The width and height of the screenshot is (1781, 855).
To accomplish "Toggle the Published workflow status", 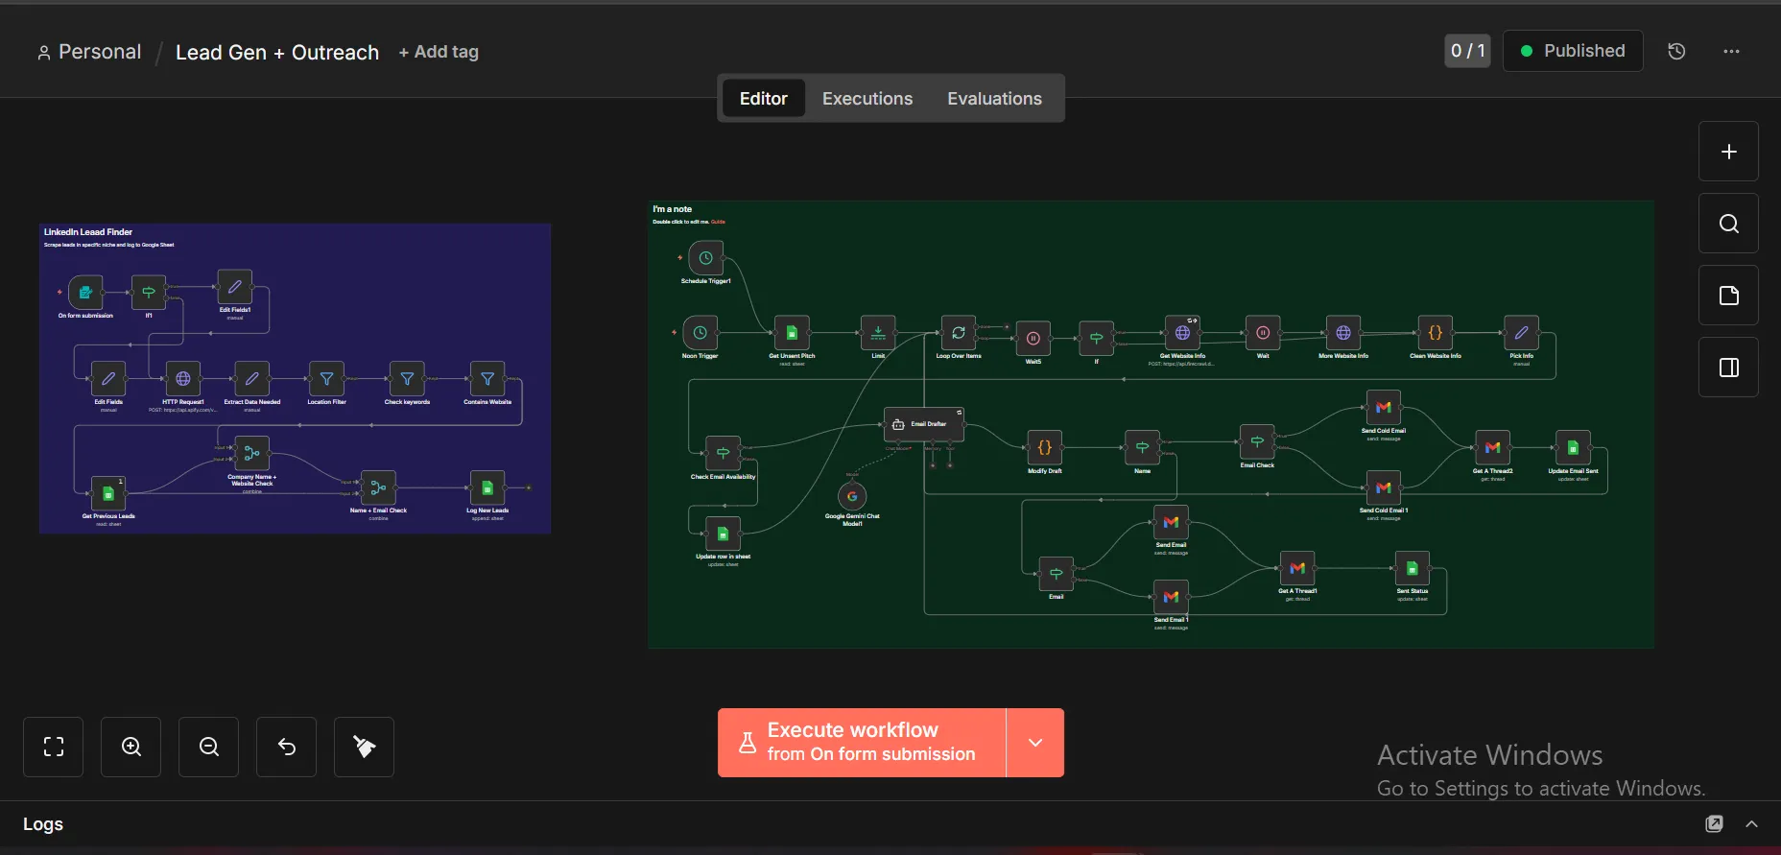I will 1573,51.
